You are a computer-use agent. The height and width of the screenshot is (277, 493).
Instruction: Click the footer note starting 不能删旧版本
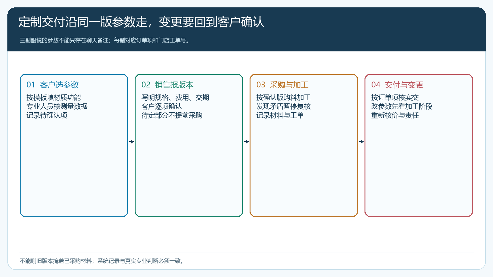click(102, 261)
